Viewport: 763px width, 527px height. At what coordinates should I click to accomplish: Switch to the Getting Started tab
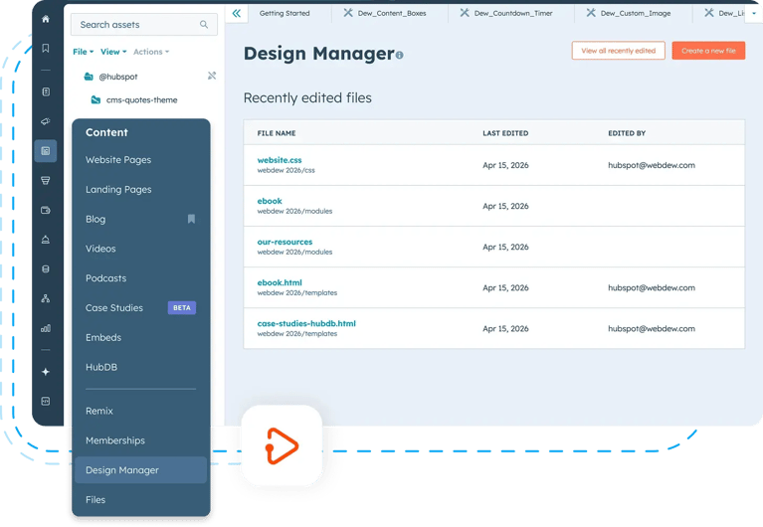(x=285, y=13)
